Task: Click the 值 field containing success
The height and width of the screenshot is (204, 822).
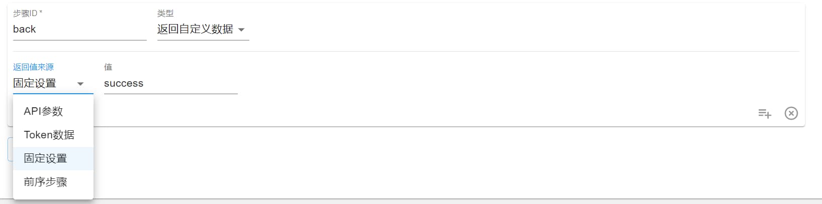Action: tap(171, 83)
